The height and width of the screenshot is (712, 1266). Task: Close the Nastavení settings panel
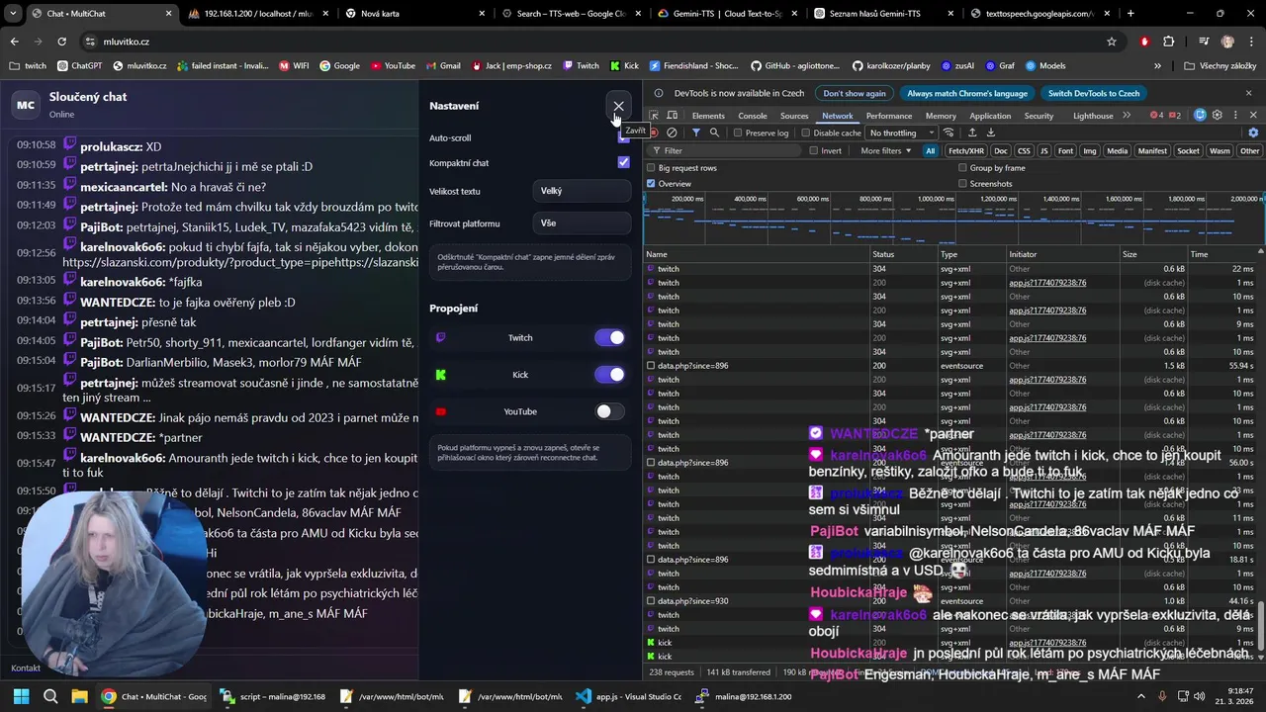[618, 106]
